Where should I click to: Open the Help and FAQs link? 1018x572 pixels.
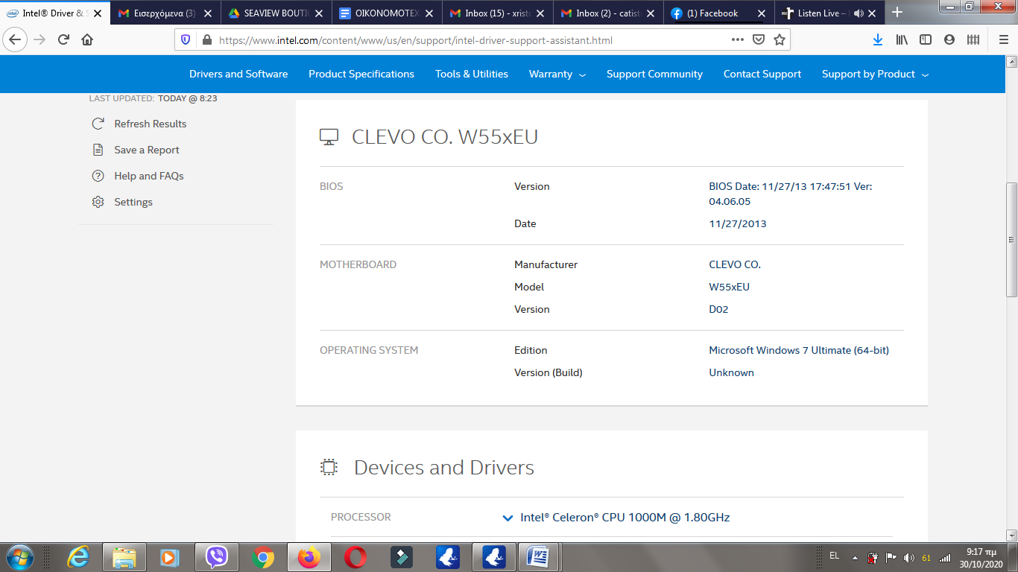tap(148, 176)
